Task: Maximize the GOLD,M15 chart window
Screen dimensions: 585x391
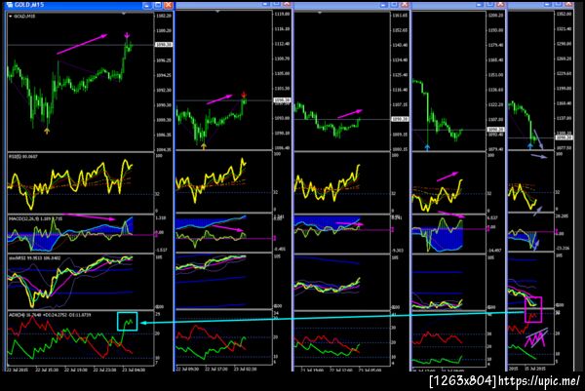Action: click(x=157, y=5)
